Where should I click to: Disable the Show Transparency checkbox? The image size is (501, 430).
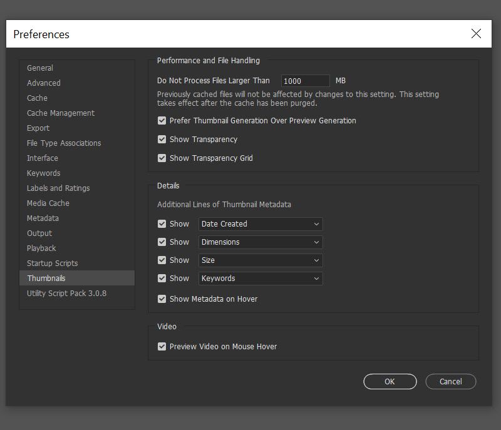point(162,140)
